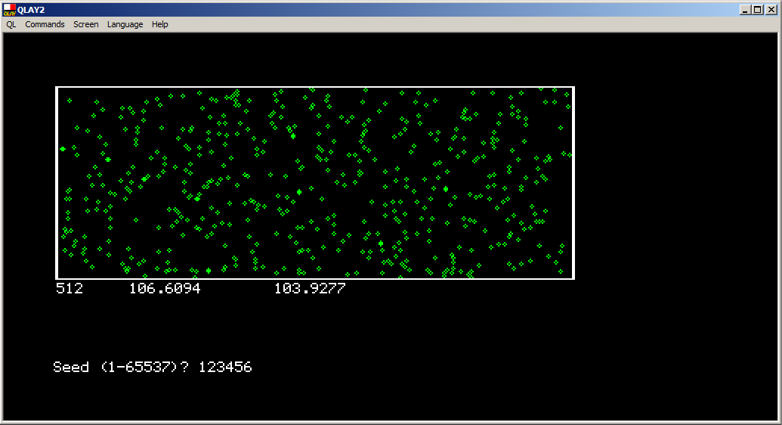Maximize the QLAY2 window

(x=758, y=10)
